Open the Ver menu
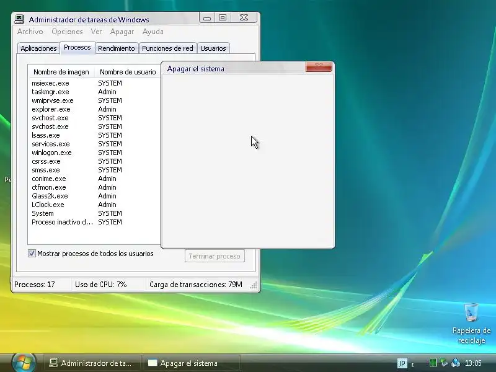 coord(97,32)
